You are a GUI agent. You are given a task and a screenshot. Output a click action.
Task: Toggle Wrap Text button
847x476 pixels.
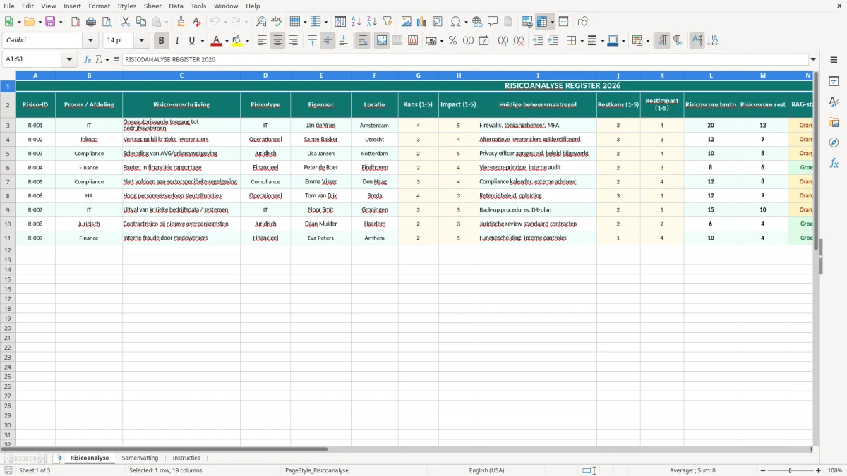point(362,41)
